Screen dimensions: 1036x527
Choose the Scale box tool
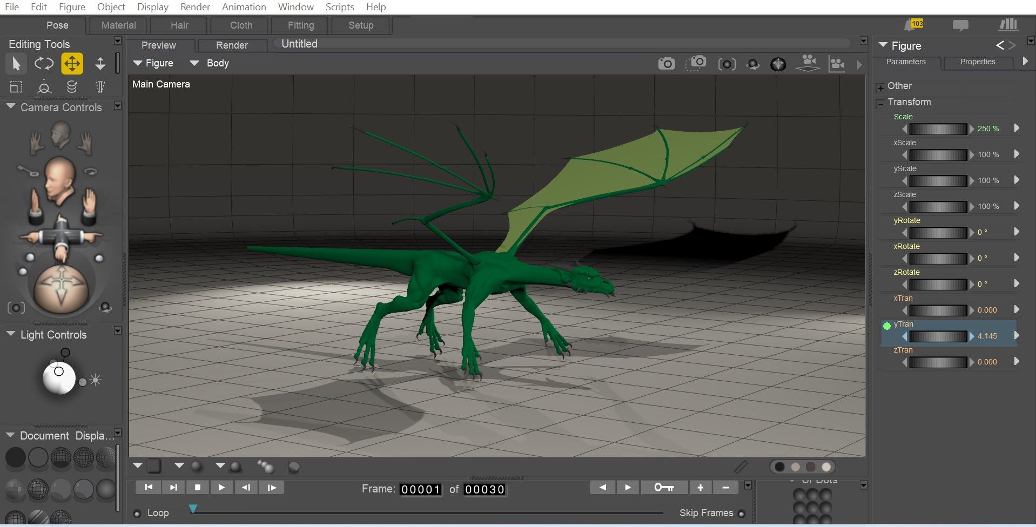(16, 87)
